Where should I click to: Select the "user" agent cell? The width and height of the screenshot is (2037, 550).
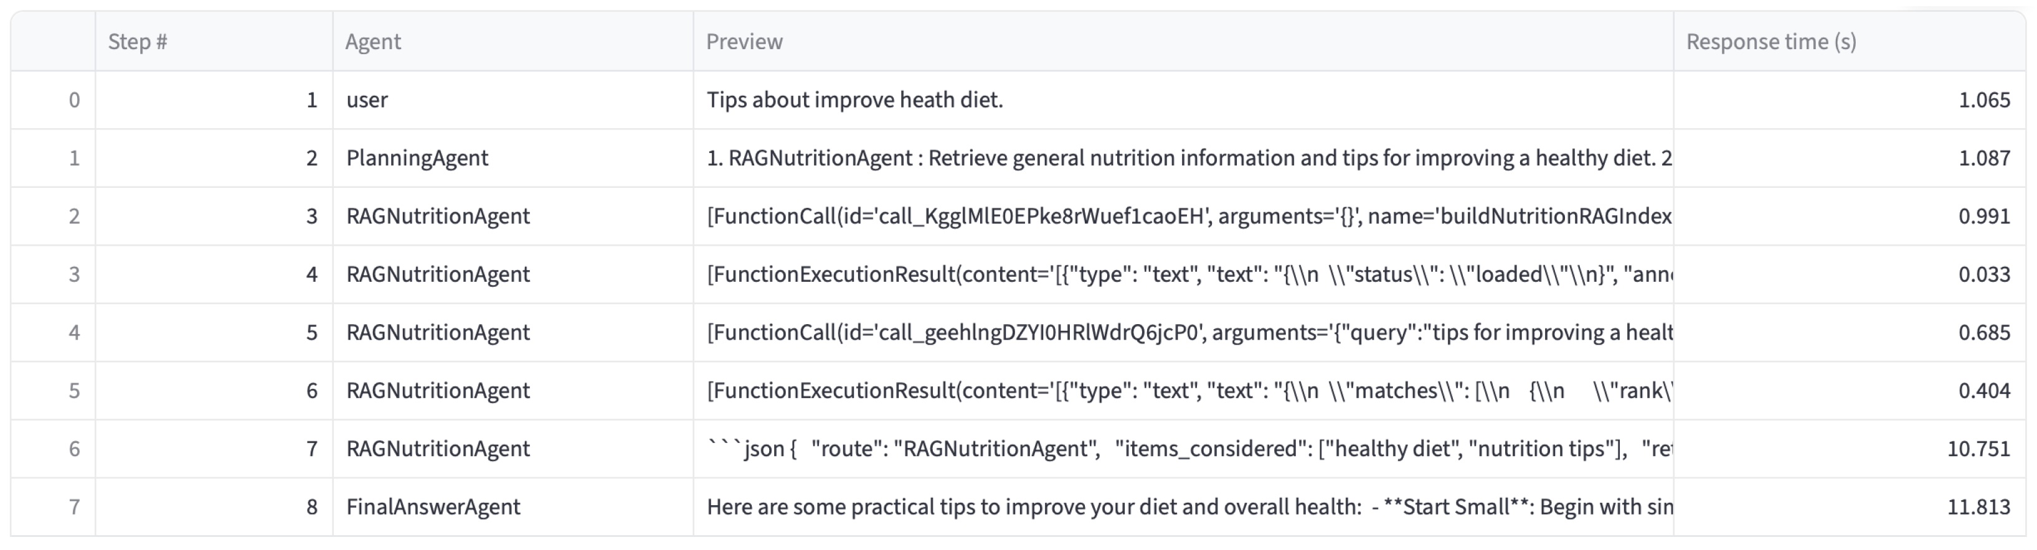[367, 100]
